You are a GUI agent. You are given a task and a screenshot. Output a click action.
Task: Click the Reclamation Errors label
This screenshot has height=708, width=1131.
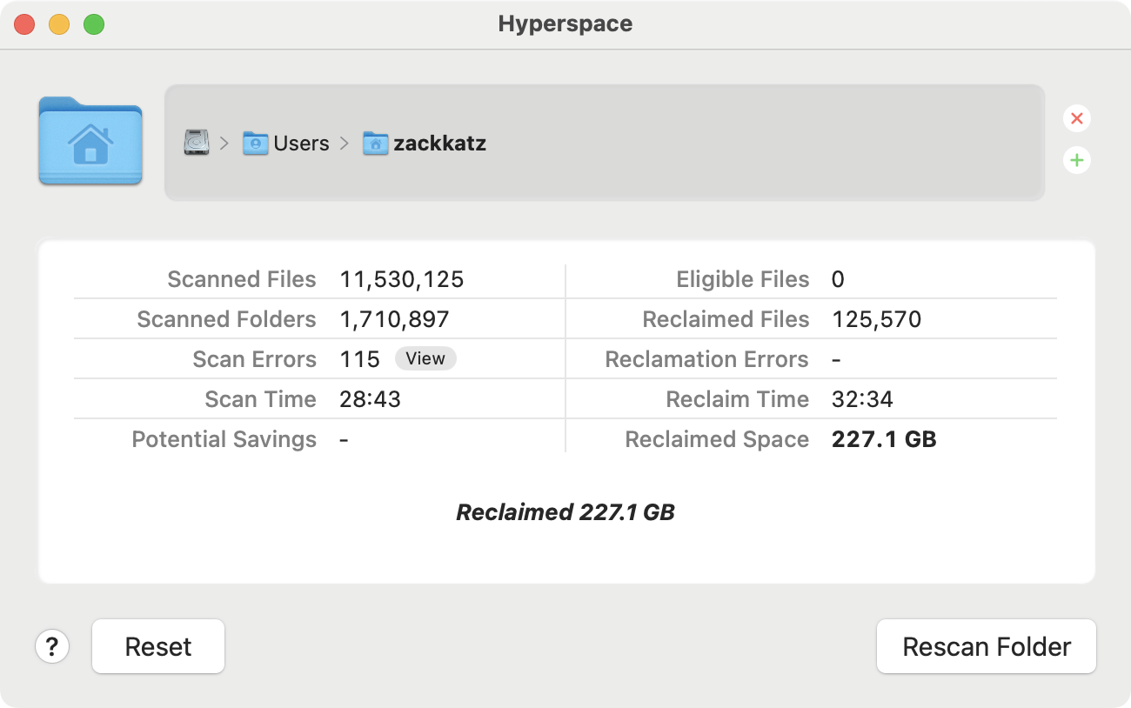coord(706,359)
